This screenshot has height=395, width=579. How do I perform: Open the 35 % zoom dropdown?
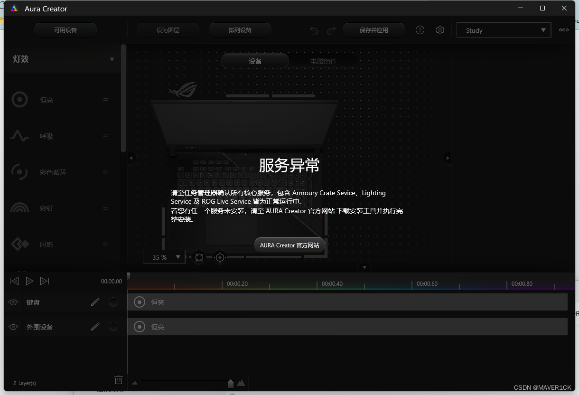[x=164, y=257]
